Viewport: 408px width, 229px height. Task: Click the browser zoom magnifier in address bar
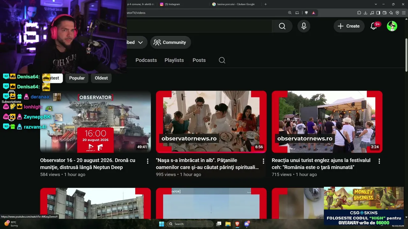pyautogui.click(x=290, y=13)
